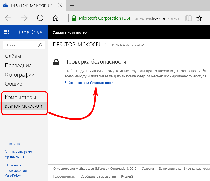
Task: Click the large DESKTOP-MCKO0PU-1 page title
Action: (x=80, y=45)
